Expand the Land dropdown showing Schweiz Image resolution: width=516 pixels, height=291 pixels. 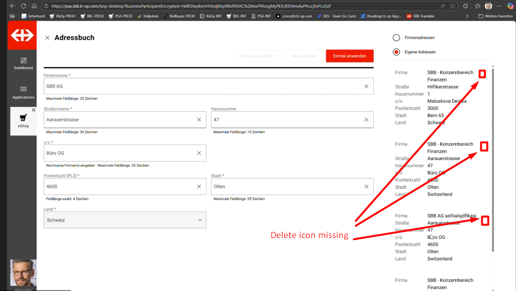click(200, 220)
